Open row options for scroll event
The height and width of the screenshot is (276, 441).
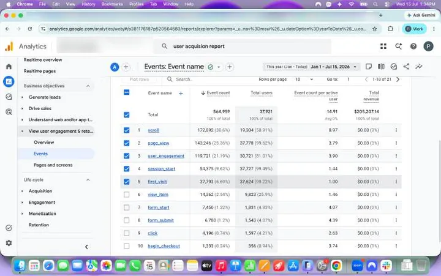[396, 130]
